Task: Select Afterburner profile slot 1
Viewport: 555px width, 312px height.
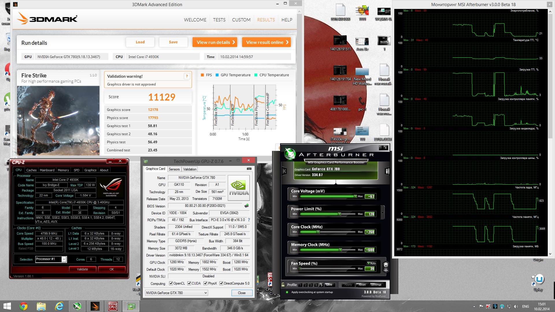Action: (x=300, y=285)
